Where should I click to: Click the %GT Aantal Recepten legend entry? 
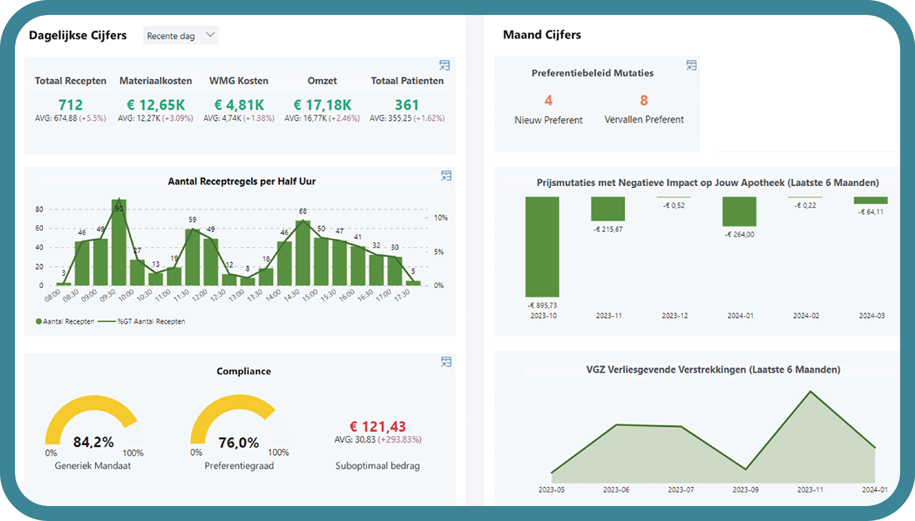click(x=142, y=322)
